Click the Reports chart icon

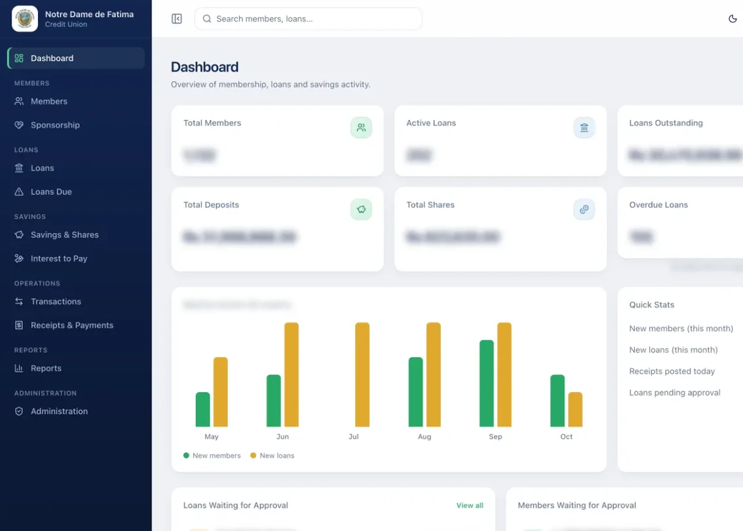pyautogui.click(x=19, y=368)
